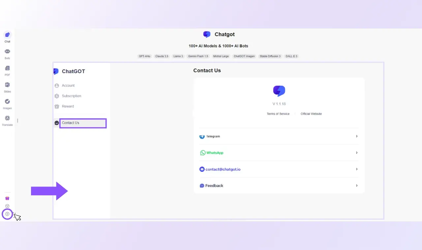Screen dimensions: 422x250
Task: Open the contact@chatgot.io email row chevron
Action: point(356,169)
